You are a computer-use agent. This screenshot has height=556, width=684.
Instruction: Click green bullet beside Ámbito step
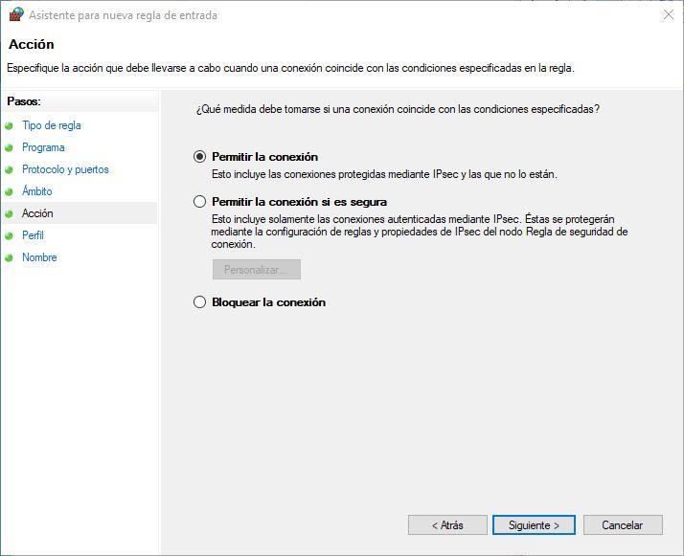click(10, 191)
